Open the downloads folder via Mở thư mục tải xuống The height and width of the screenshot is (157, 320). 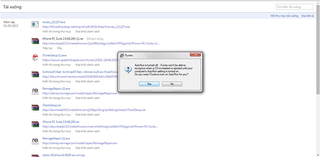coord(284,16)
